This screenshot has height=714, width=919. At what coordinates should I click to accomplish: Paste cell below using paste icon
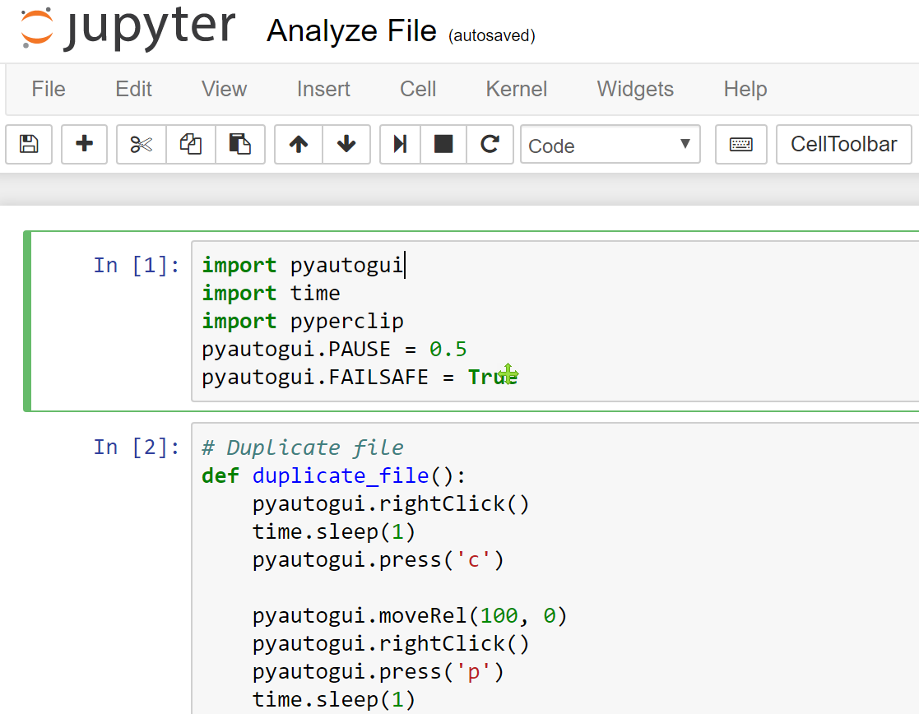click(x=240, y=144)
